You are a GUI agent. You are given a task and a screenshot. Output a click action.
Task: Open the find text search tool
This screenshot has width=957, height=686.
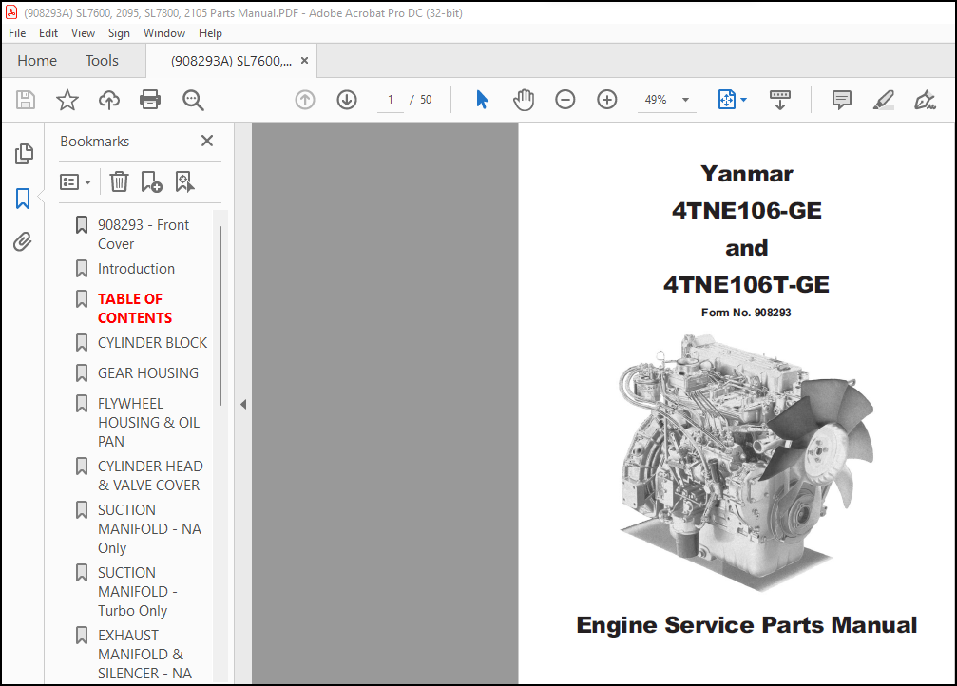coord(193,100)
